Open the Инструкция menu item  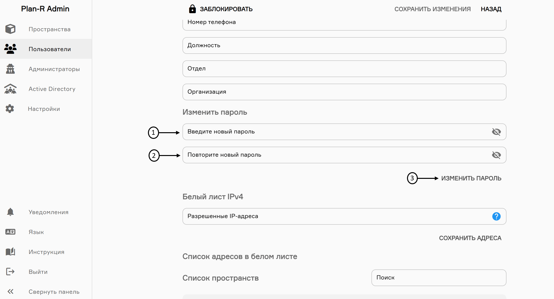tap(46, 252)
